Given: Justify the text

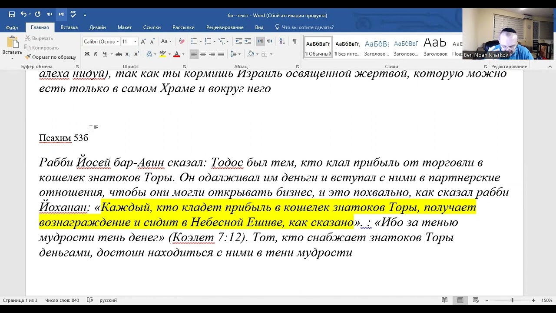Looking at the screenshot, I should 221,54.
